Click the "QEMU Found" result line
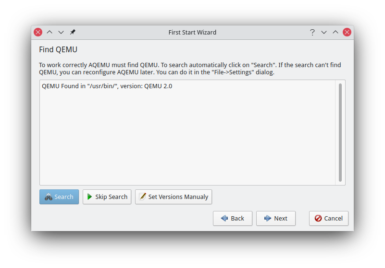Screen dimensions: 385x268 107,87
